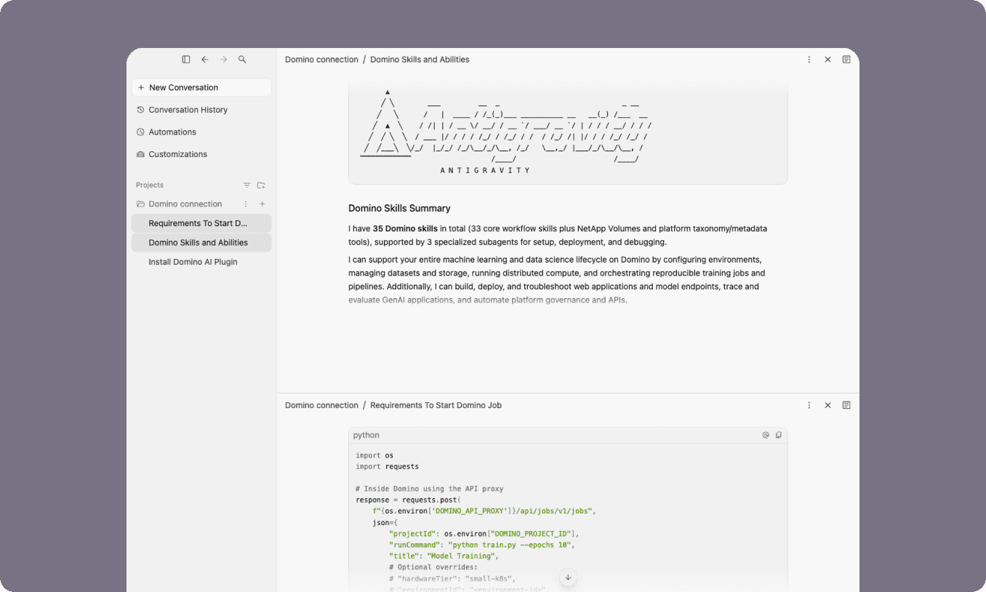This screenshot has height=592, width=986.
Task: Open search with the magnifier icon
Action: pos(243,60)
